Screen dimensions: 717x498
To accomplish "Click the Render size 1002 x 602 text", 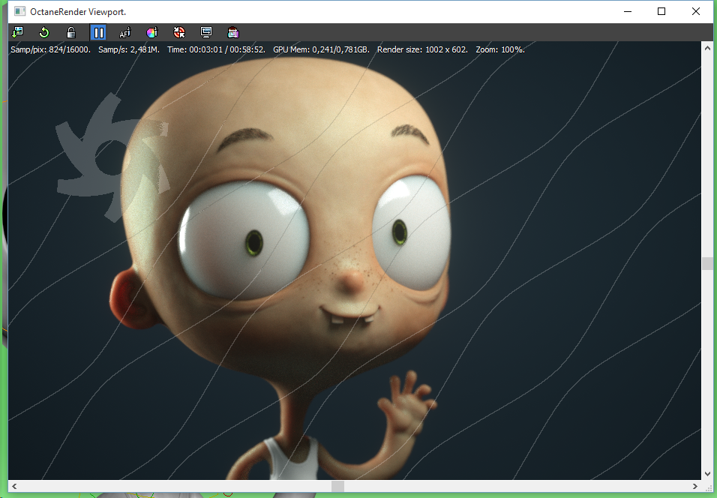I will coord(422,49).
